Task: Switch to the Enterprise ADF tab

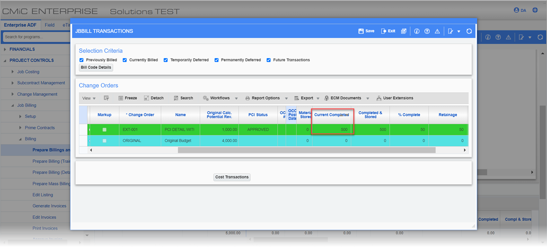Action: tap(20, 25)
